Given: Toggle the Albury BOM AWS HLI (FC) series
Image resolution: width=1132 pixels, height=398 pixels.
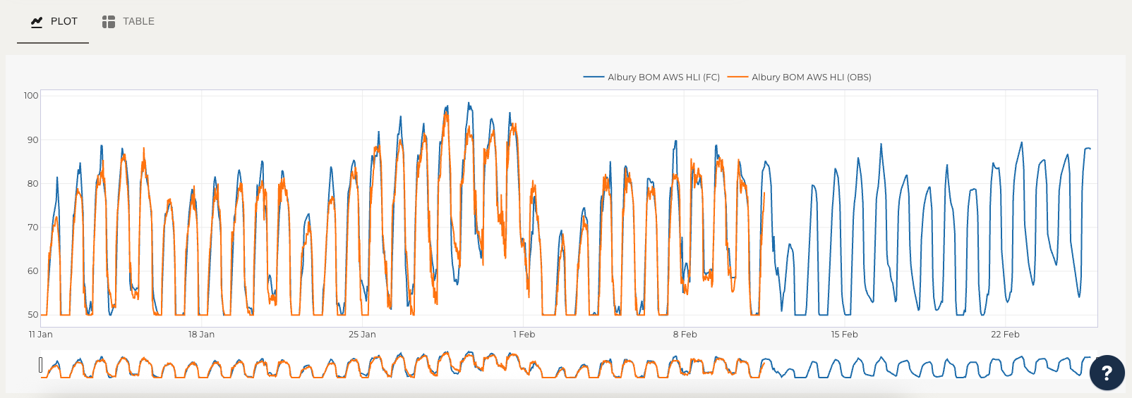Looking at the screenshot, I should click(663, 77).
